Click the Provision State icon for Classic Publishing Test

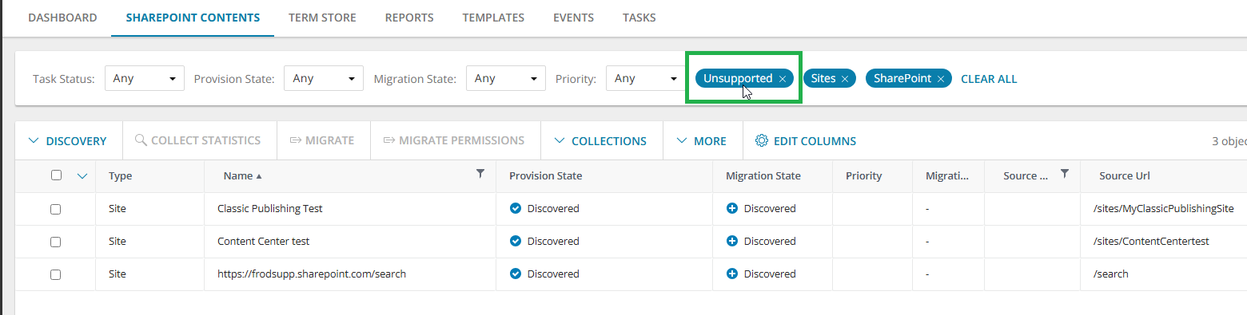[516, 208]
